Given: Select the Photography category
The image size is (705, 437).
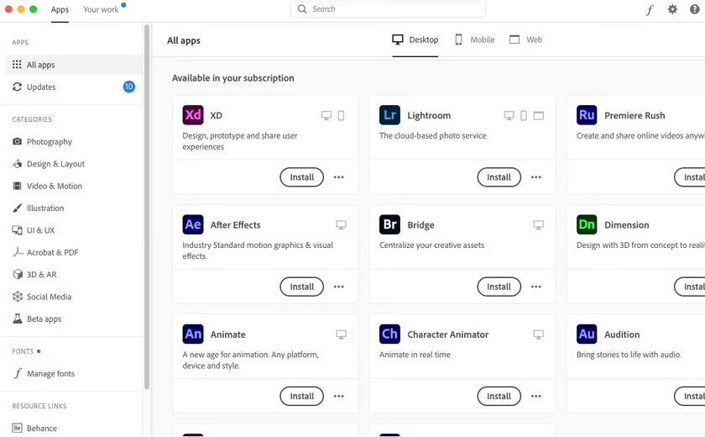Looking at the screenshot, I should coord(49,142).
